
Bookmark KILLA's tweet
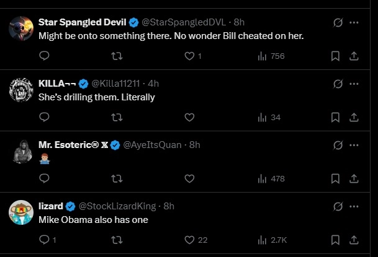(335, 117)
